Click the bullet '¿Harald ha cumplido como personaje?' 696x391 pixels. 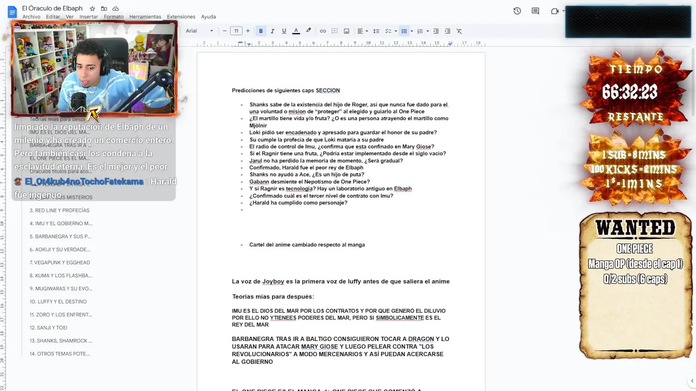(x=298, y=203)
